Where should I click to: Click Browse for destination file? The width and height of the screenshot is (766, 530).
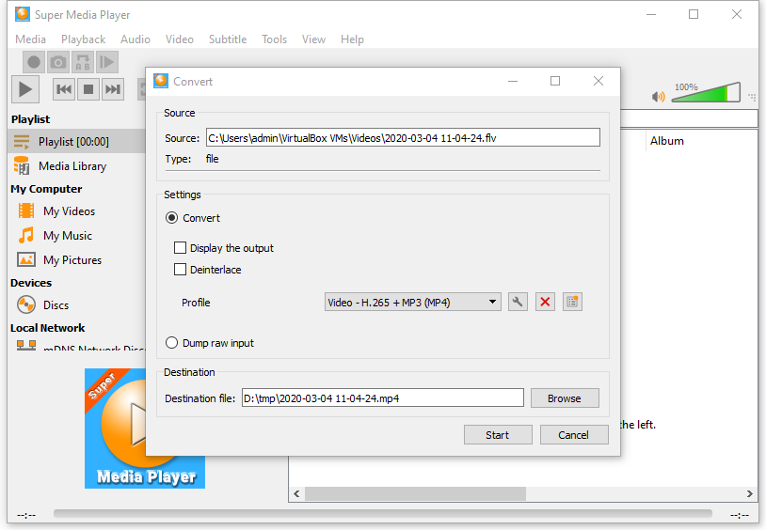564,398
